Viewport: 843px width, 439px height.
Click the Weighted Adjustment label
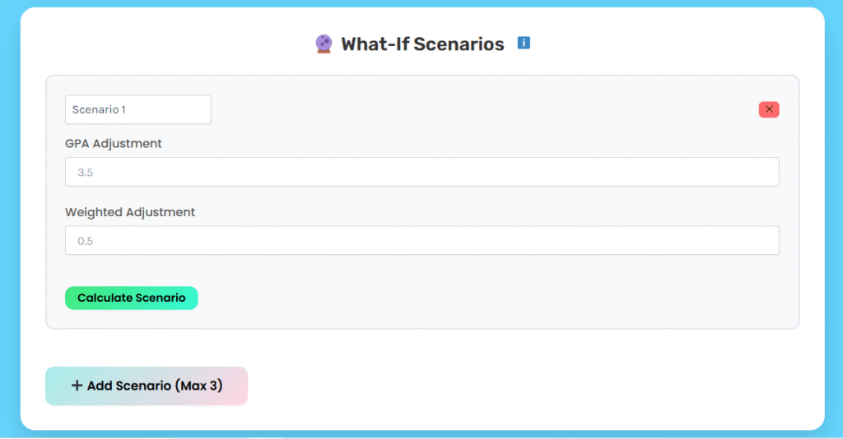(x=130, y=212)
